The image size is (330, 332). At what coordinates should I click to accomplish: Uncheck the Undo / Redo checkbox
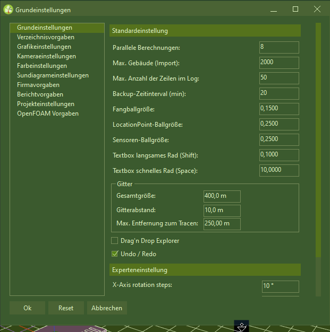click(115, 254)
